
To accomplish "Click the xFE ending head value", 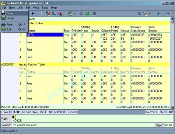I will click(113, 35).
